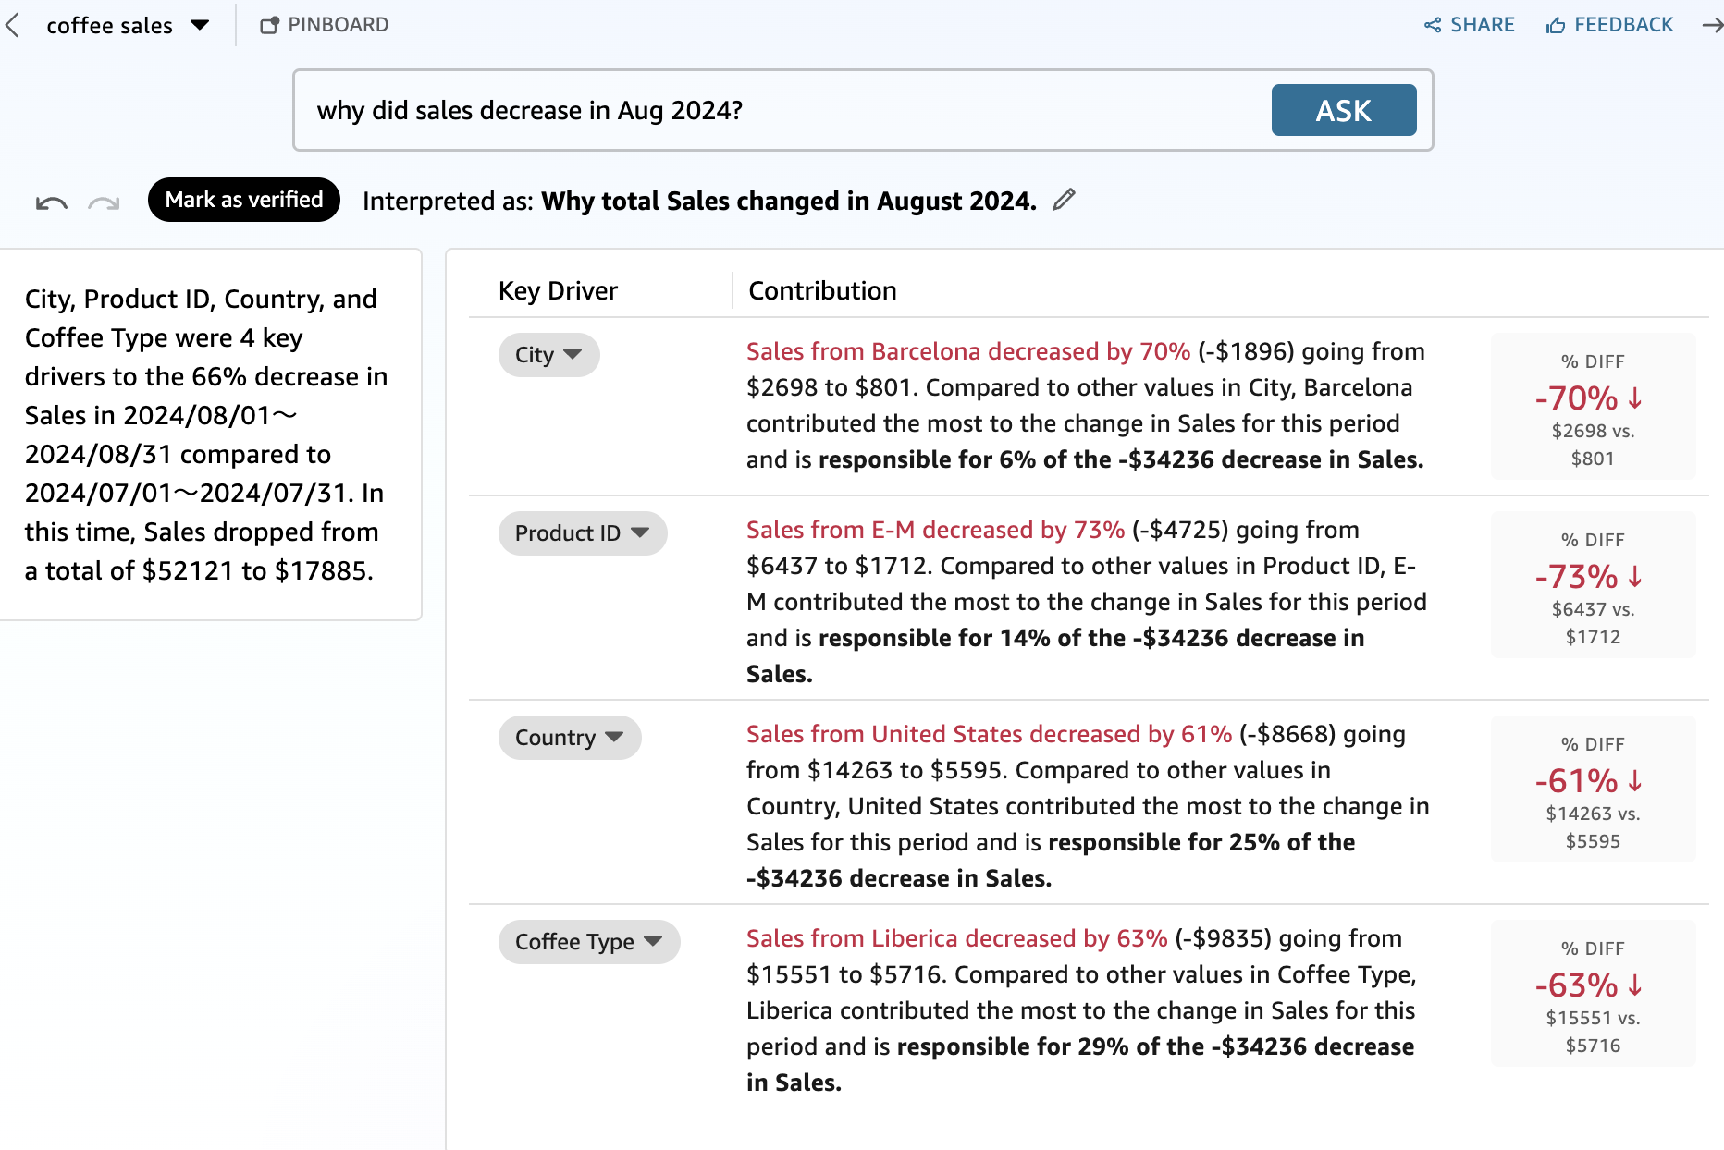Click the -63% diff card for Liberica

1593,993
